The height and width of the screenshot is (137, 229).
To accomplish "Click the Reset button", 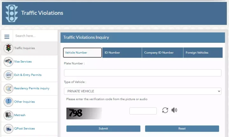I will pyautogui.click(x=182, y=128).
